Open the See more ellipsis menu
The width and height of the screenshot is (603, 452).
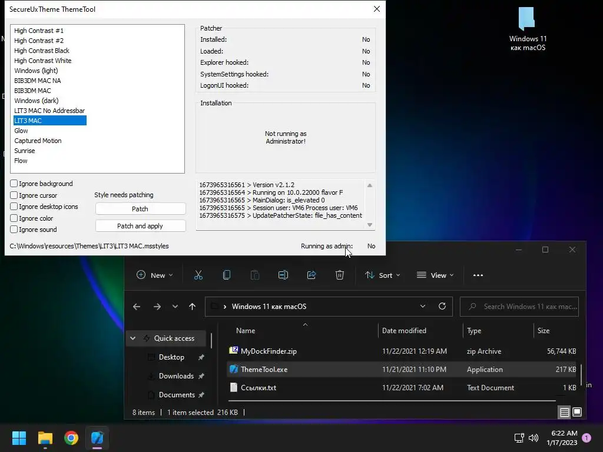478,275
